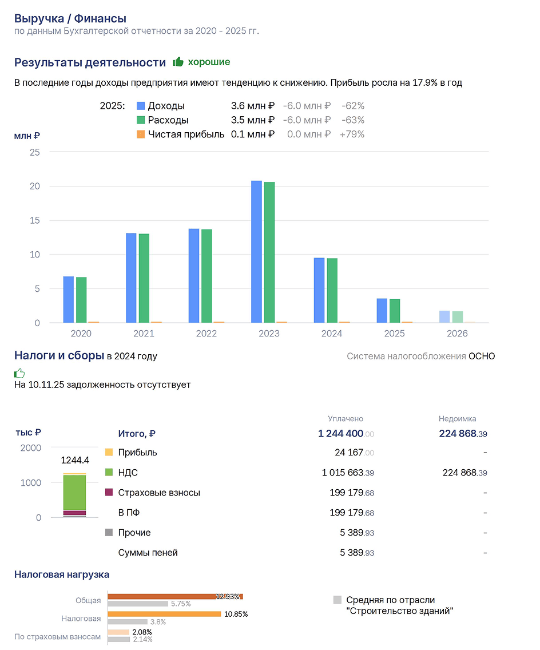
Task: Click the "В ПФ" row label
Action: [x=129, y=512]
